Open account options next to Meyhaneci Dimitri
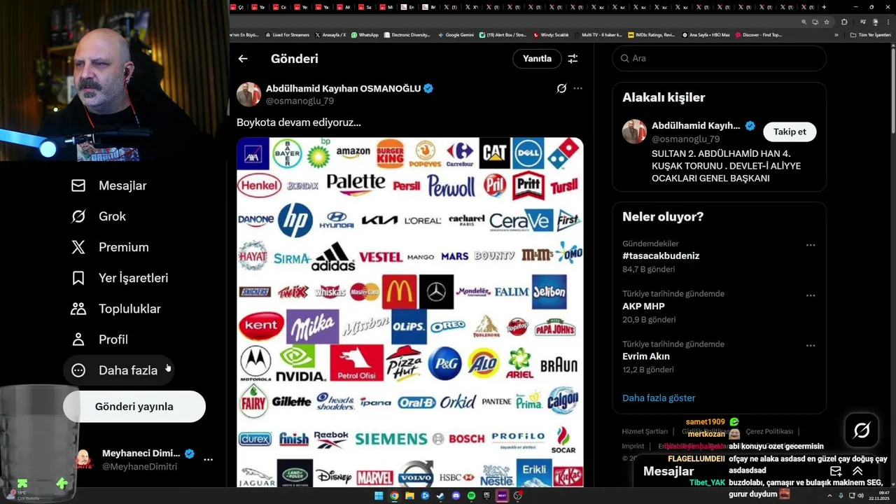 click(x=208, y=460)
